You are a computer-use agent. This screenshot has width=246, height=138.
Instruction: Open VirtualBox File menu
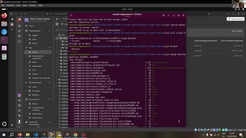point(3,5)
